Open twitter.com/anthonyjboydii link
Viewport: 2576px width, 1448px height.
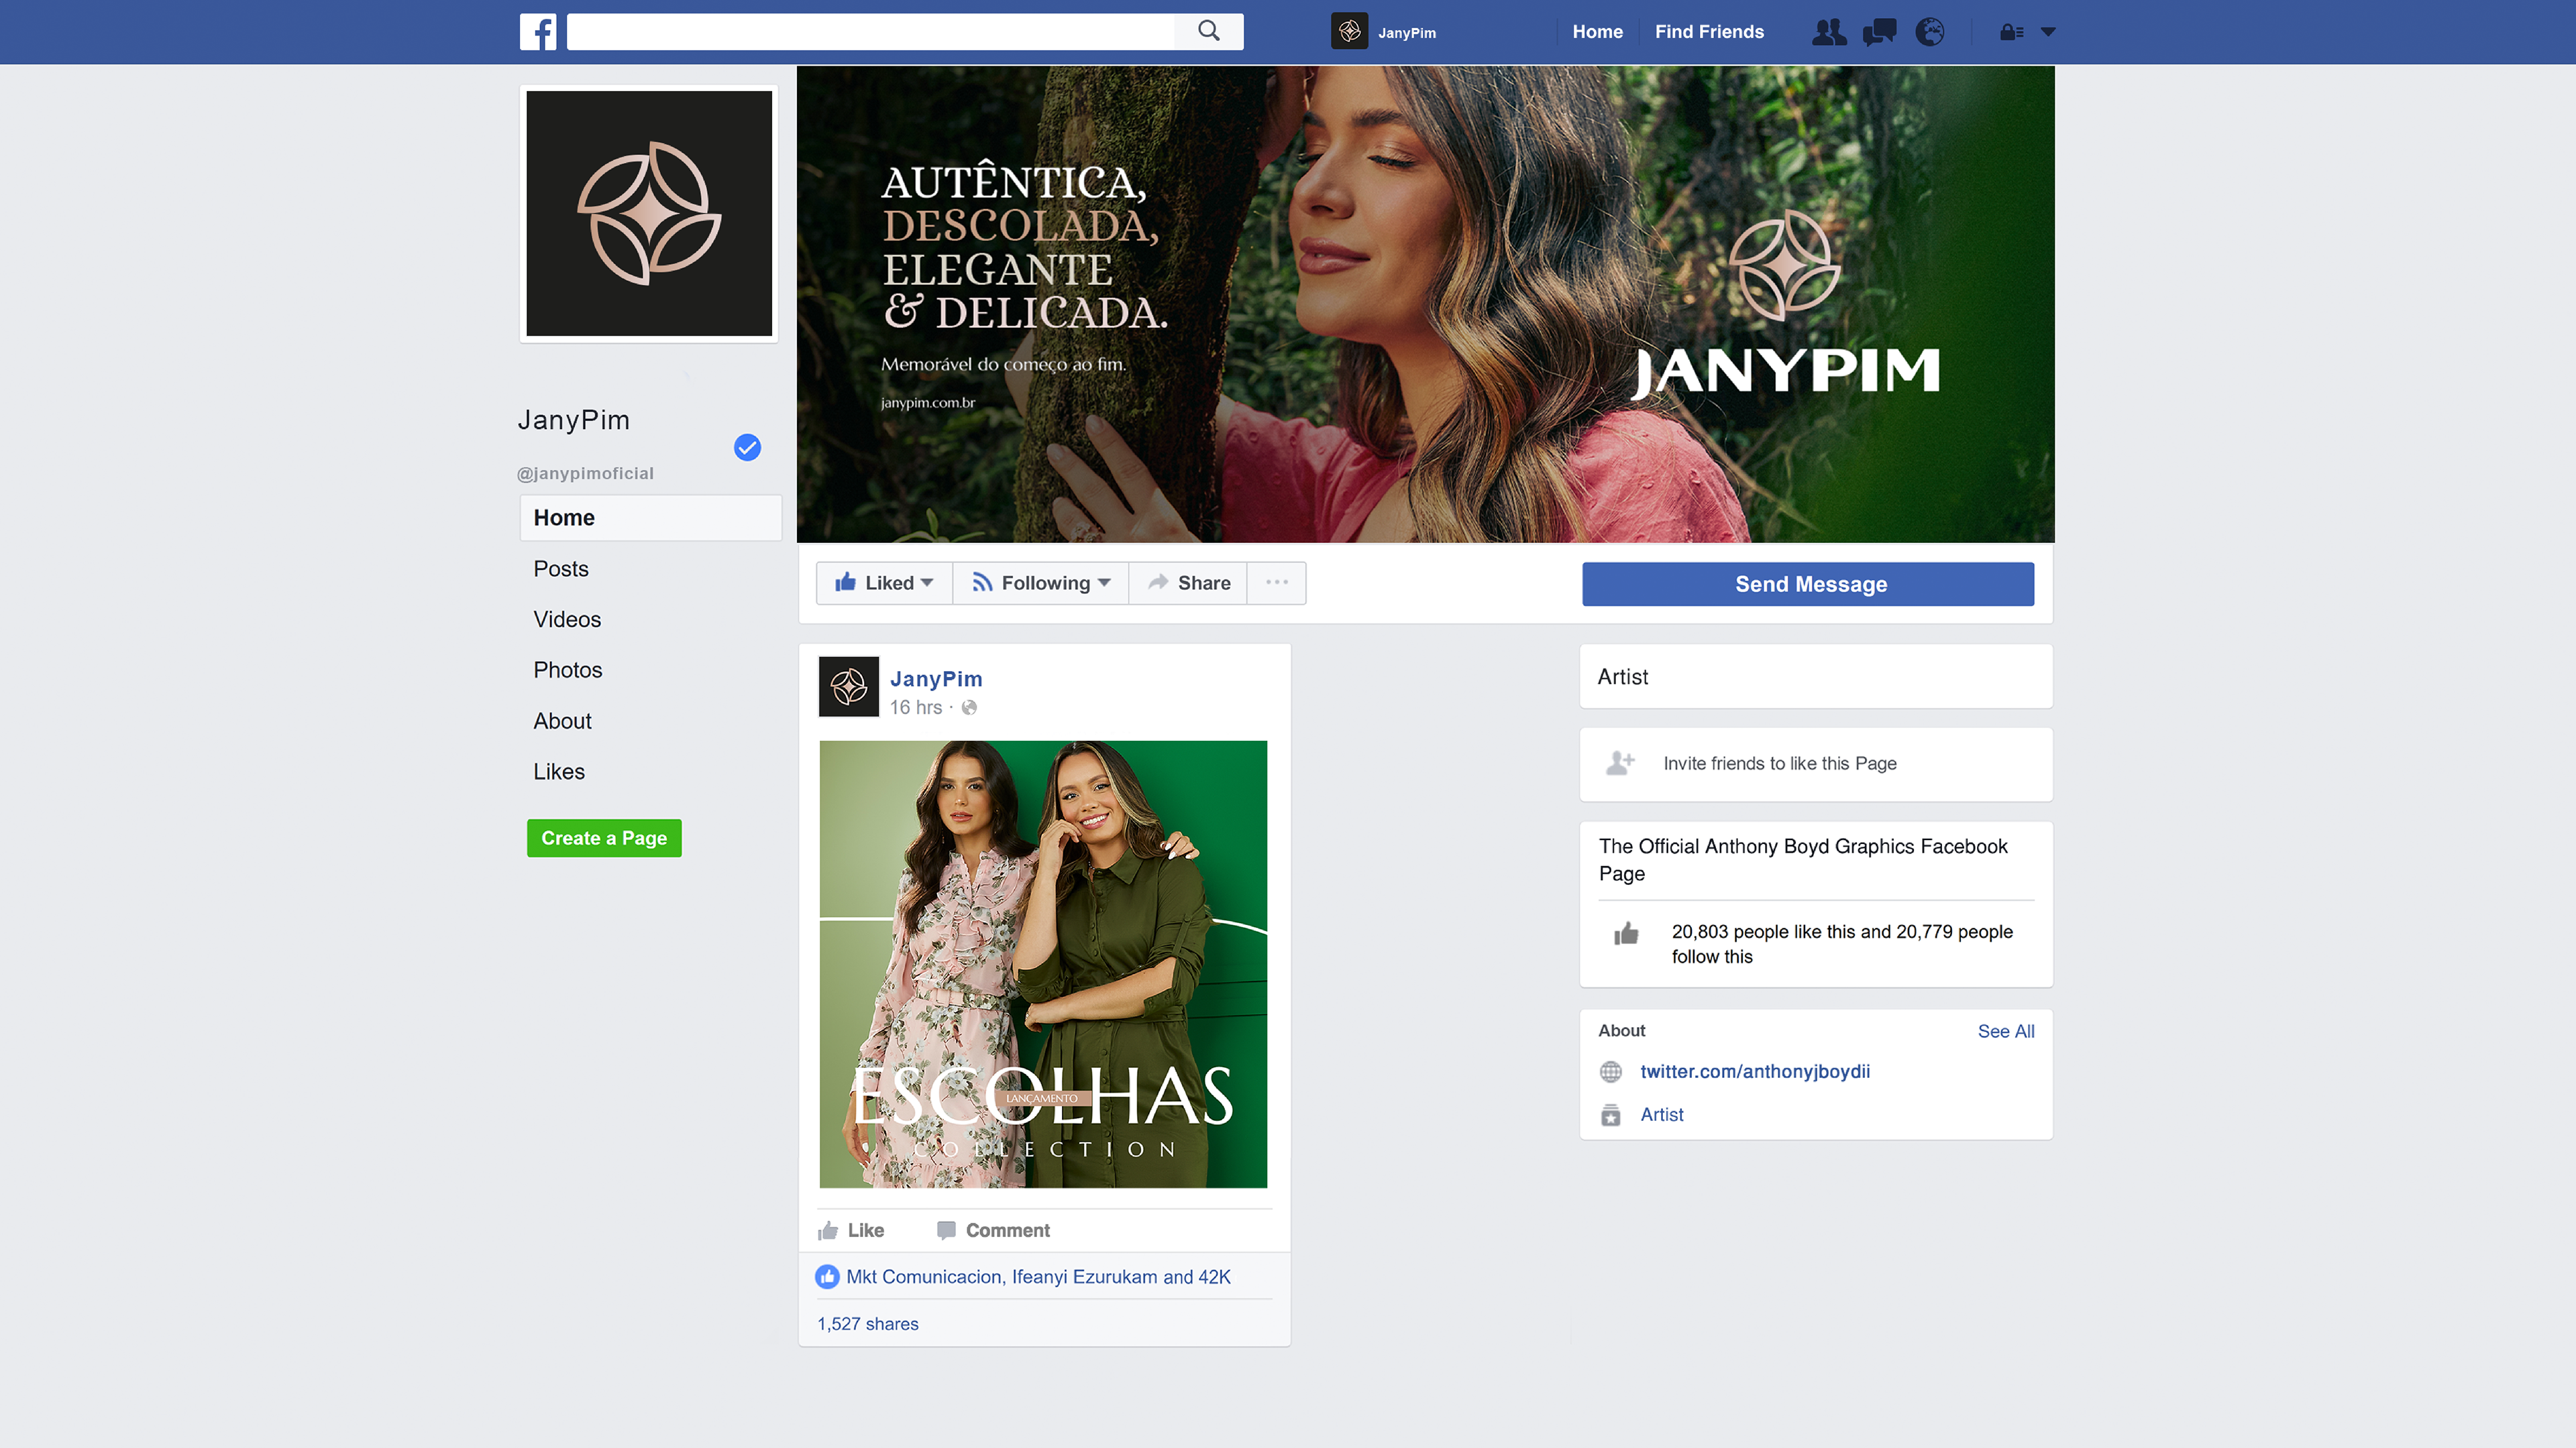tap(1754, 1071)
